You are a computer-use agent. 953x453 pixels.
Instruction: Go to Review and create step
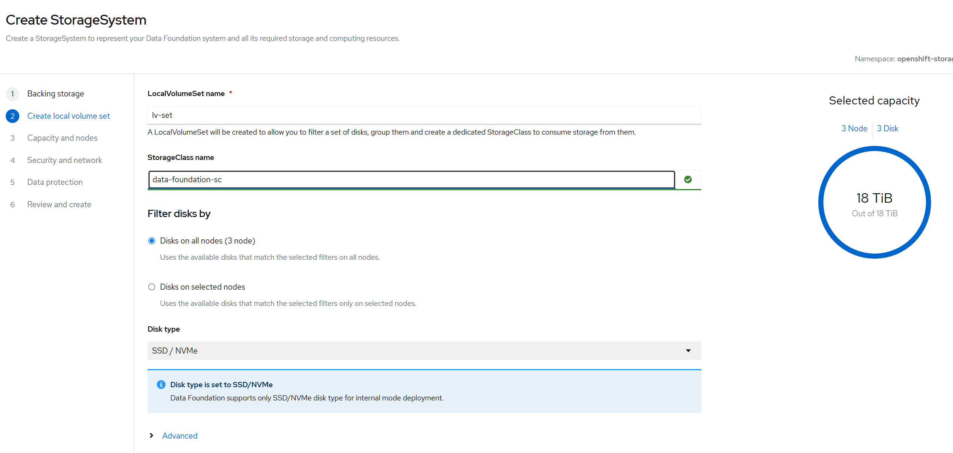(59, 205)
